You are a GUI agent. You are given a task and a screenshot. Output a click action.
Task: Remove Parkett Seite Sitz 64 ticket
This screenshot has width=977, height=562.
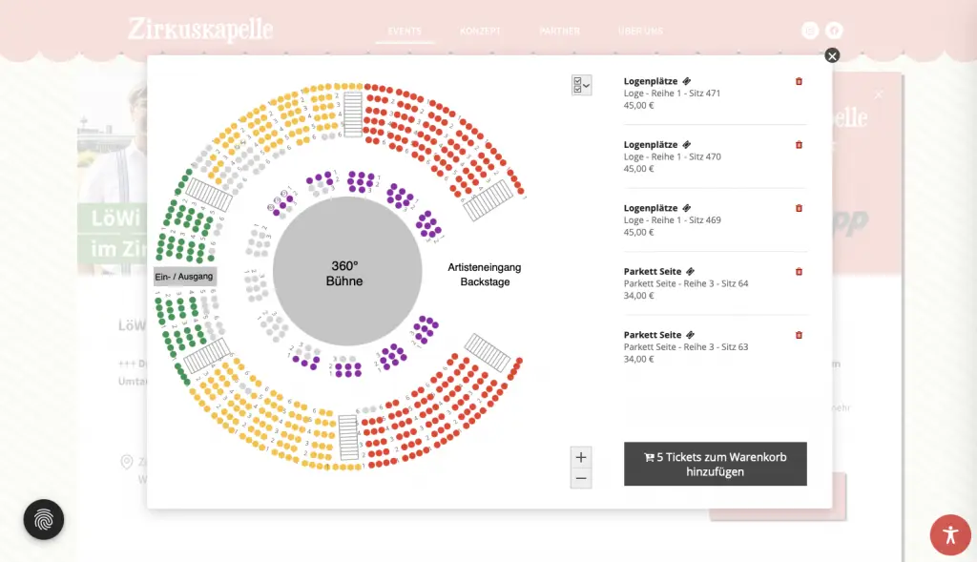point(799,272)
